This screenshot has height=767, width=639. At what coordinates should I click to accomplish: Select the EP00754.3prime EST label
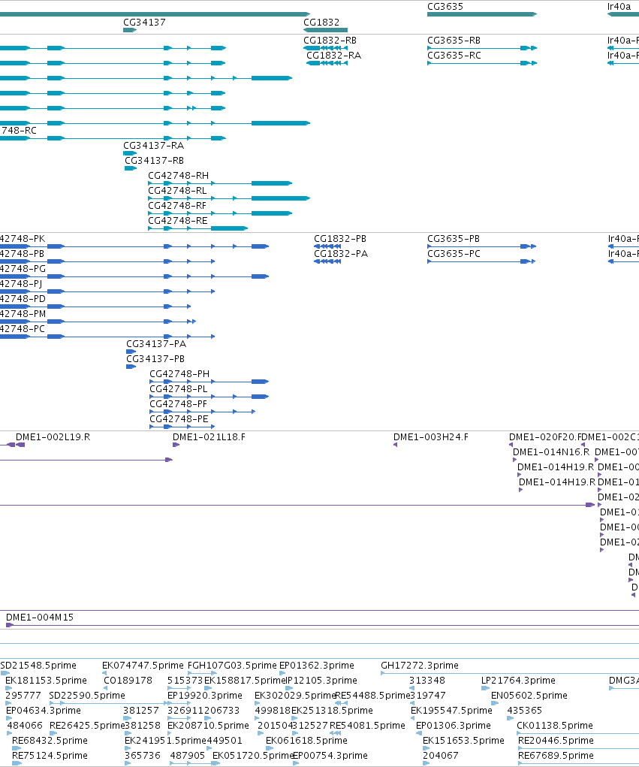(330, 755)
